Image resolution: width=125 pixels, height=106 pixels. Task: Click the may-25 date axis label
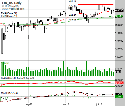28,104
